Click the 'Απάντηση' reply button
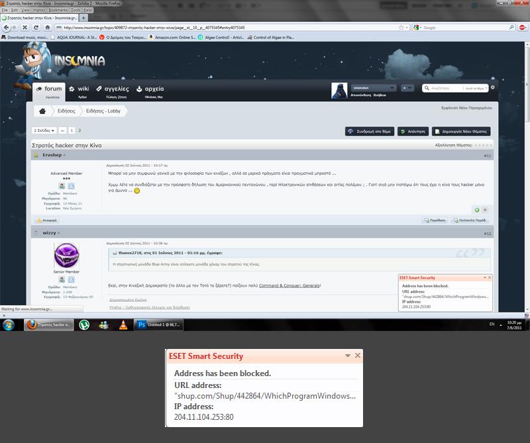Viewport: 530px width, 443px height. [413, 132]
